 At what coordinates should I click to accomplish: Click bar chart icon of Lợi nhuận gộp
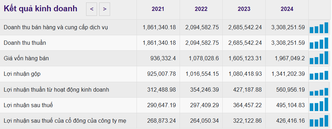click(x=319, y=75)
